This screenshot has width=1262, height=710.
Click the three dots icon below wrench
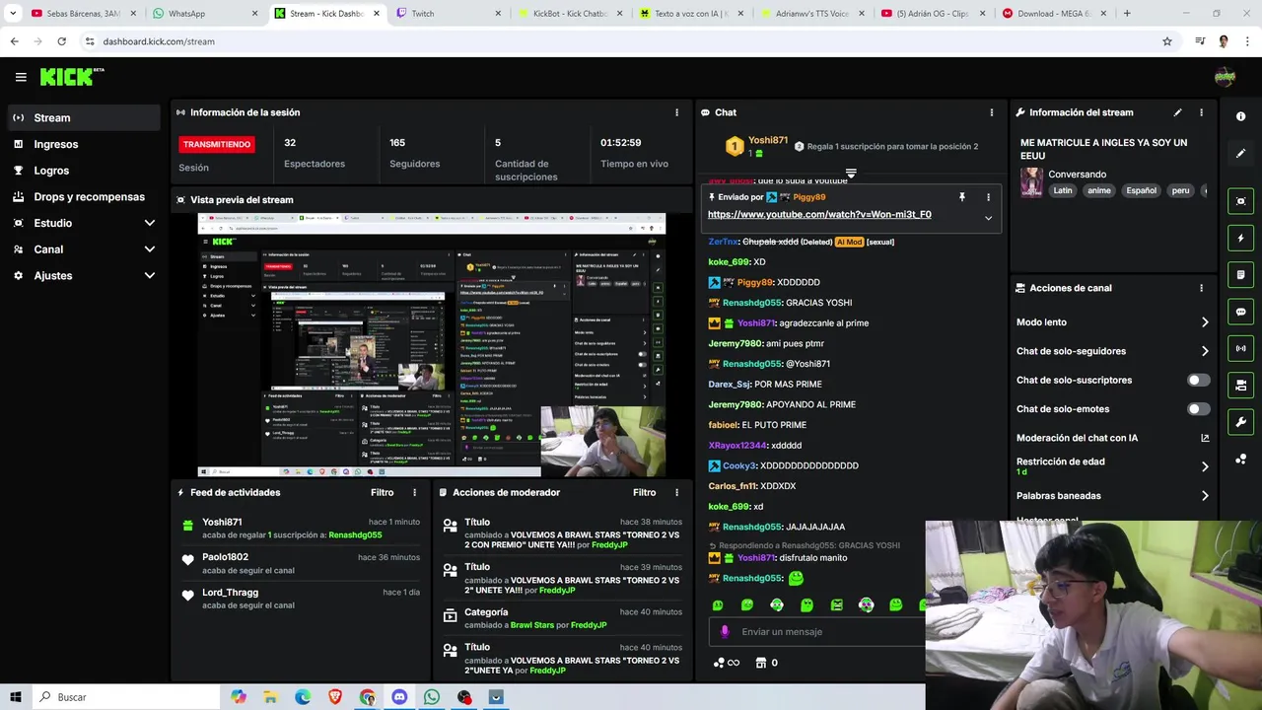tap(1240, 459)
